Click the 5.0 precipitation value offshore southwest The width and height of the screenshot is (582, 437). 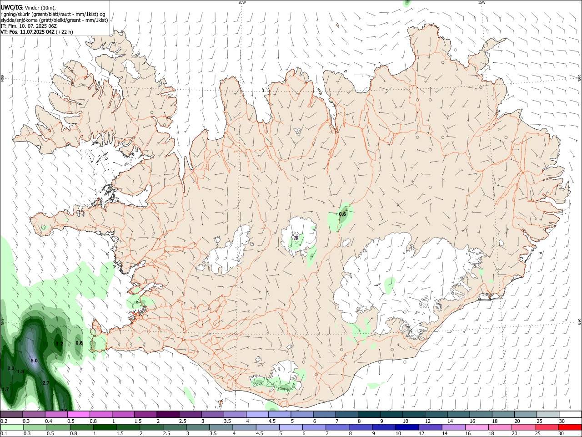(x=34, y=361)
